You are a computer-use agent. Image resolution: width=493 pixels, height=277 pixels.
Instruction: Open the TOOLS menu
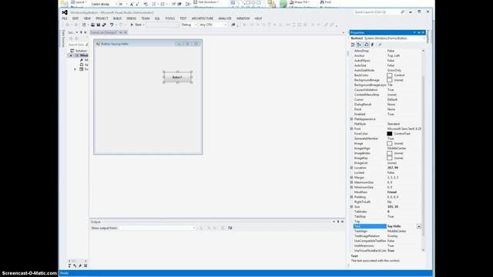(x=169, y=18)
